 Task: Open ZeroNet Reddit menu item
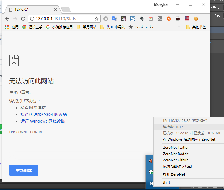[189, 154]
